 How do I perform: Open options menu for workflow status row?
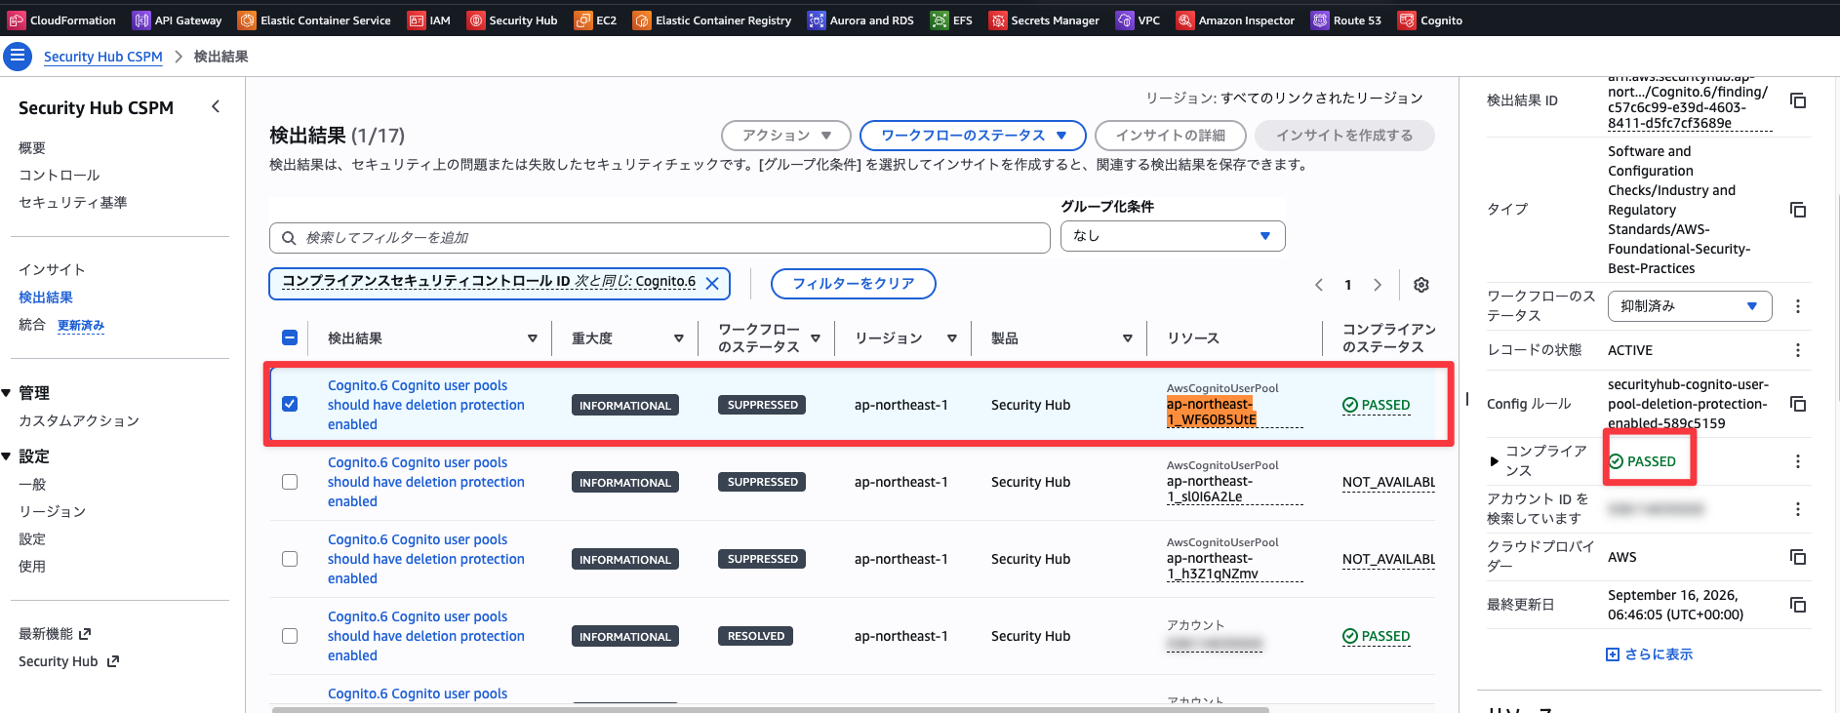tap(1798, 306)
